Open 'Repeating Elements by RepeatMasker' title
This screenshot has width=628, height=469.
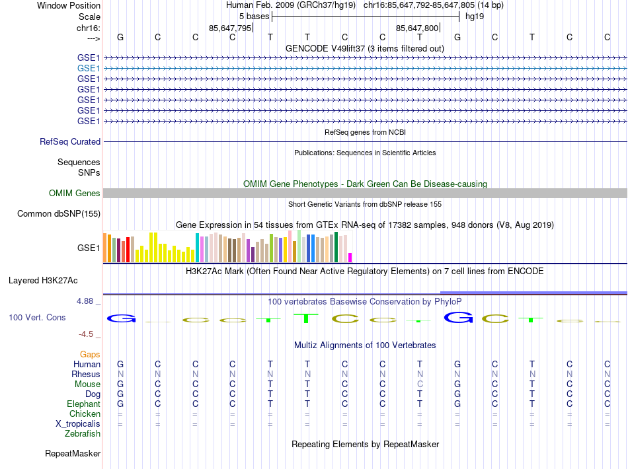click(365, 444)
